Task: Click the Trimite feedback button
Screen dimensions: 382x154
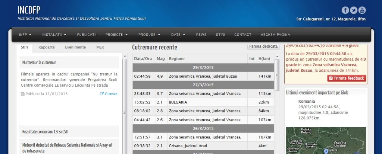Action: (347, 78)
